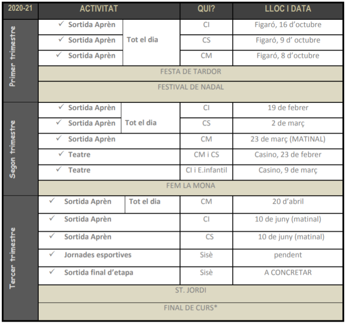The height and width of the screenshot is (324, 348).
Task: Select the QUI? column header
Action: coord(206,9)
